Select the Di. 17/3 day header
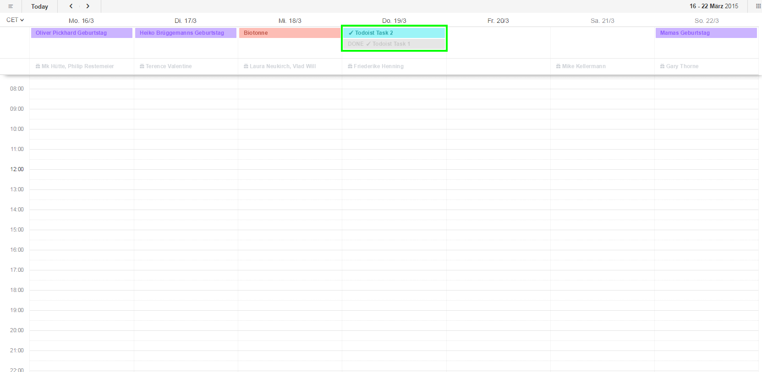This screenshot has height=372, width=762. (186, 21)
